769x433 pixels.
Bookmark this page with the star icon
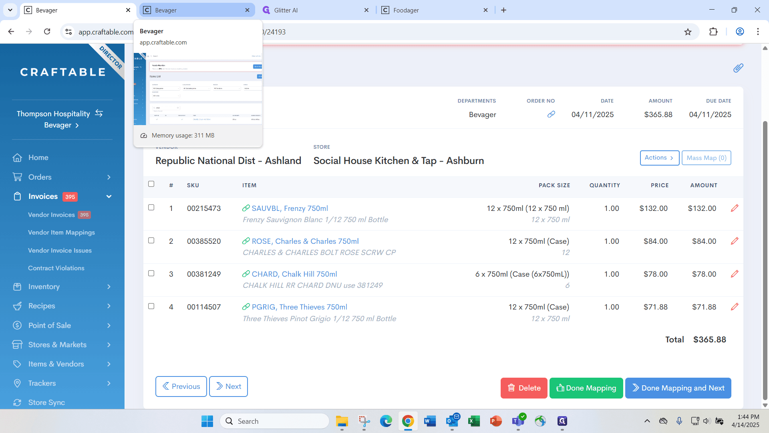point(688,32)
